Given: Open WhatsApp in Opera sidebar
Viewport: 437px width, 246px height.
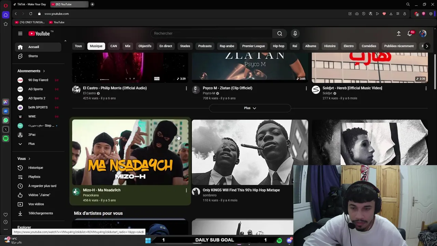Looking at the screenshot, I should (5, 120).
